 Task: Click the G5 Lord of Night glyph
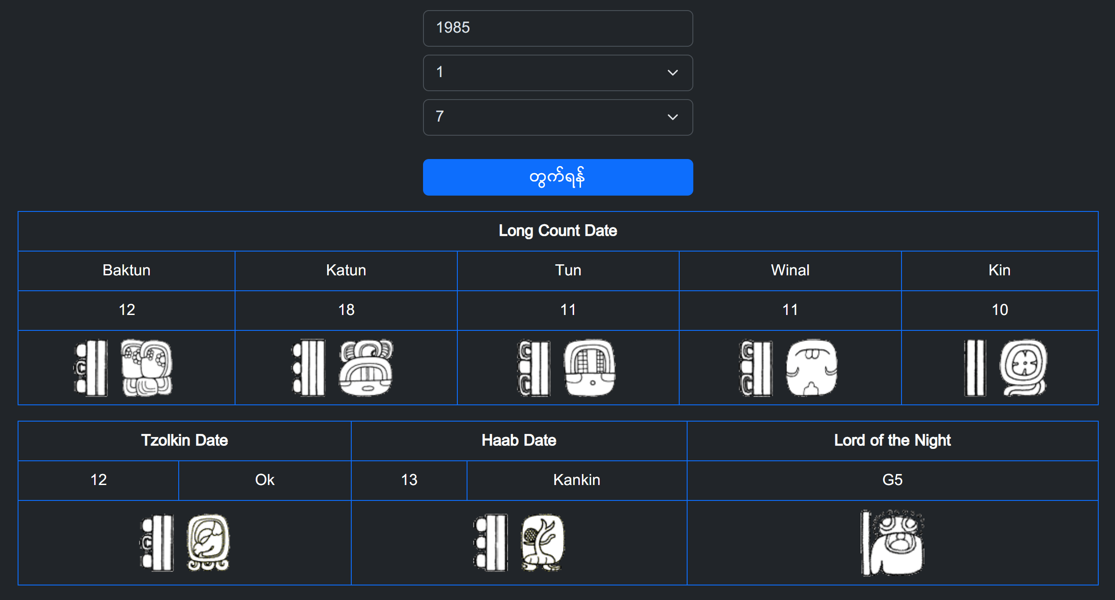893,543
